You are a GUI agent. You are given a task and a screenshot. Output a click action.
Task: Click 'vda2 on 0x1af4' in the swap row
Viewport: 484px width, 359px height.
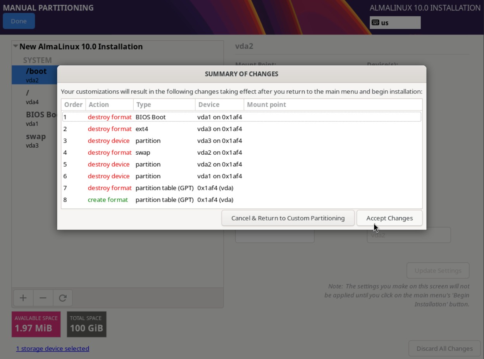(220, 152)
